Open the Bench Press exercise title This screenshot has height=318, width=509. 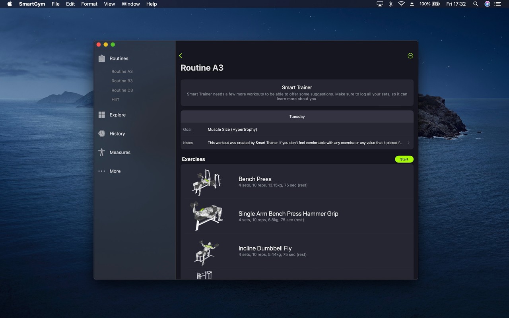pyautogui.click(x=255, y=179)
